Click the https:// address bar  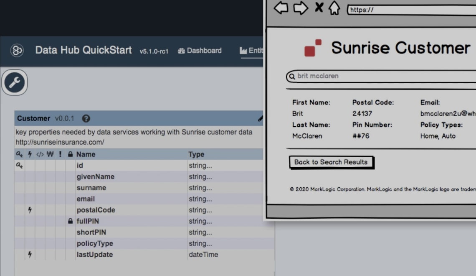411,10
